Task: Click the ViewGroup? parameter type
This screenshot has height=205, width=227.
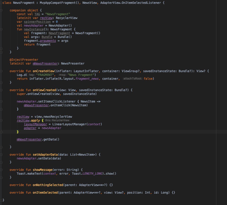Action: pos(130,71)
